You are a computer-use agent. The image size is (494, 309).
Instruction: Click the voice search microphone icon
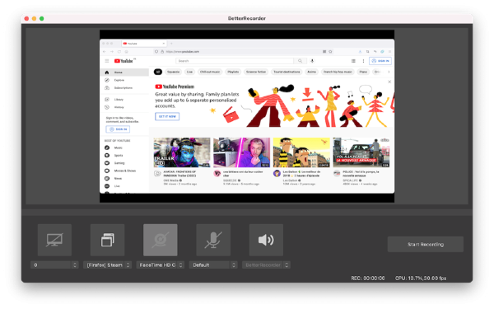312,61
